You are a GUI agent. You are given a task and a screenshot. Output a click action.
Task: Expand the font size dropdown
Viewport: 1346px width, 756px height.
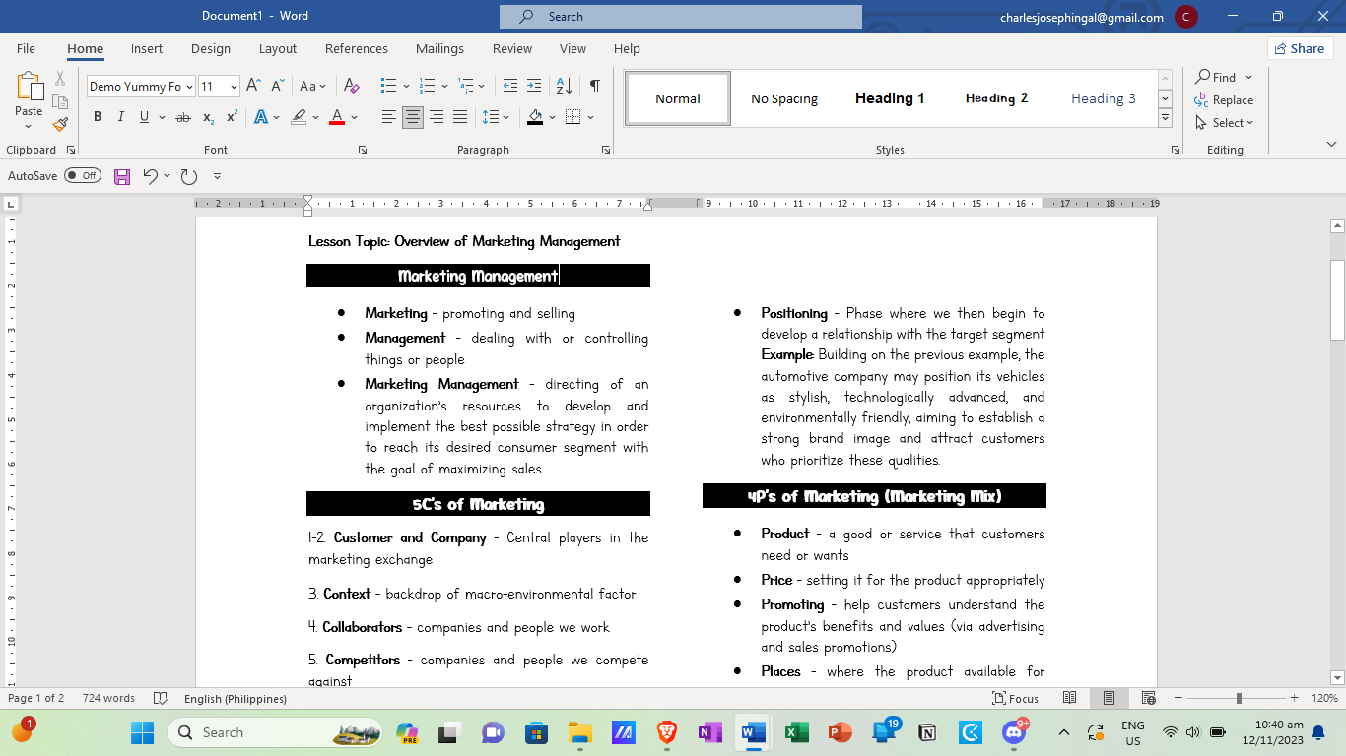pyautogui.click(x=234, y=87)
